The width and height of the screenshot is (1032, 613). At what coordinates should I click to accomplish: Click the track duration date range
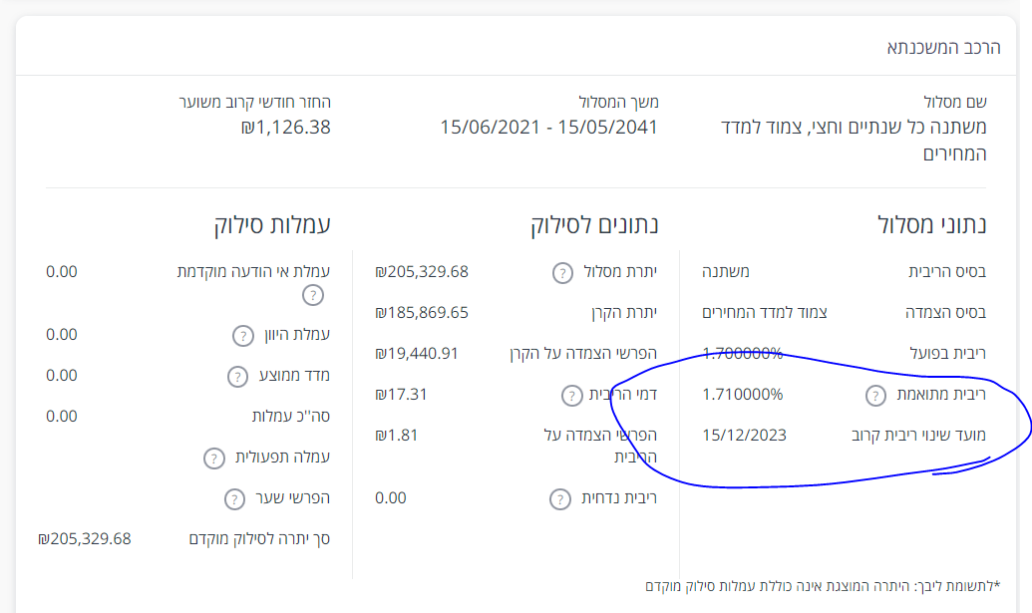(548, 127)
